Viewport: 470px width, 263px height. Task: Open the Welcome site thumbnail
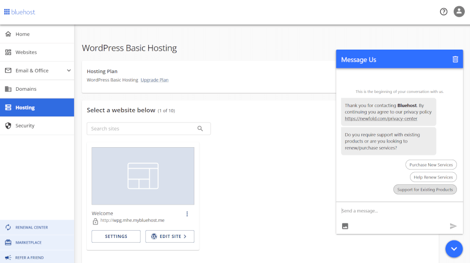coord(143,176)
